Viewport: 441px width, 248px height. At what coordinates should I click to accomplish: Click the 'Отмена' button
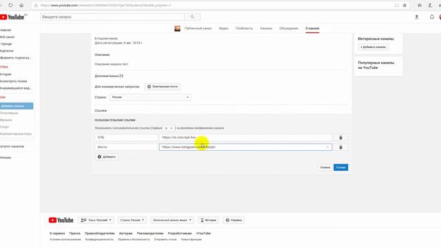click(325, 167)
